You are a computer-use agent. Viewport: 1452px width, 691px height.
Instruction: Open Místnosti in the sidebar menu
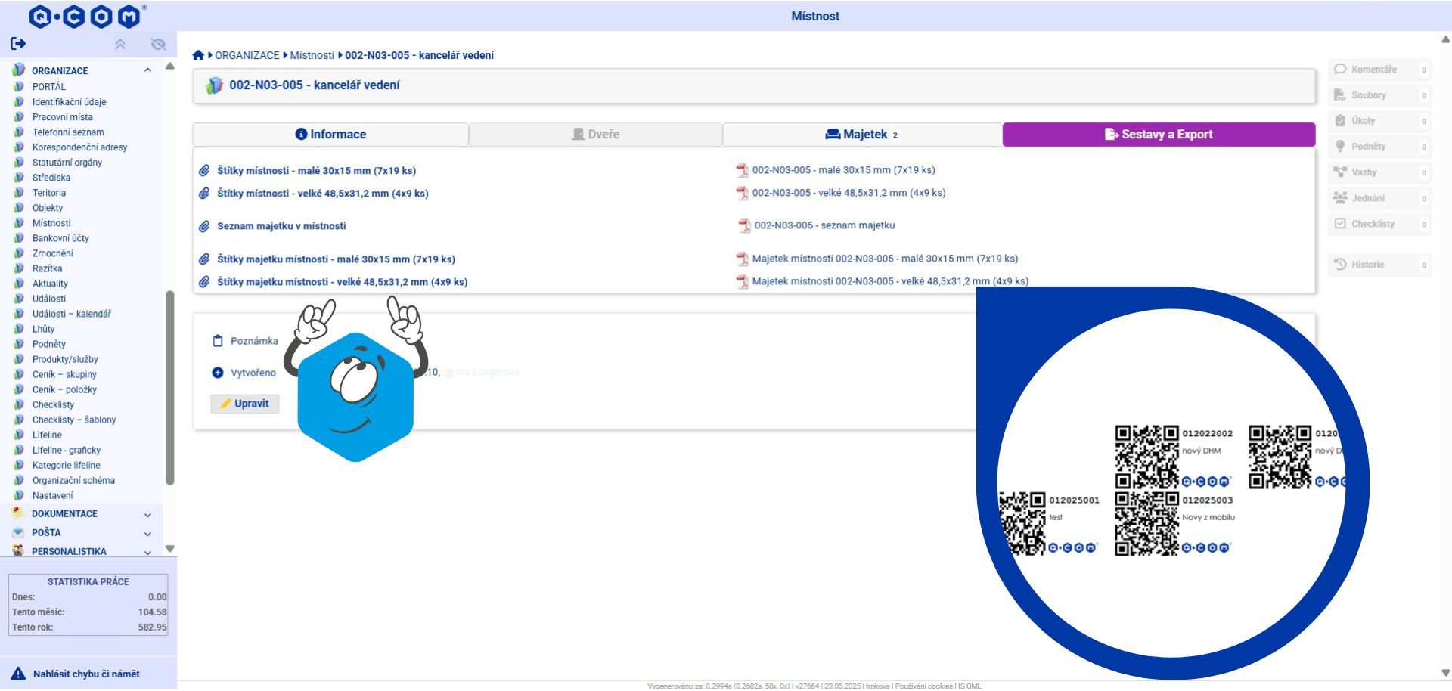click(x=51, y=223)
